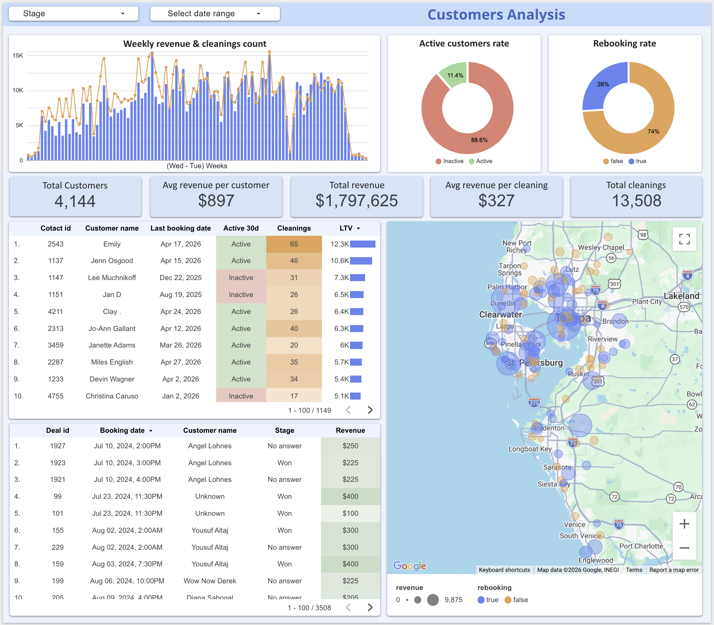Screen dimensions: 714x625
Task: Go to previous page of customers table
Action: 348,410
